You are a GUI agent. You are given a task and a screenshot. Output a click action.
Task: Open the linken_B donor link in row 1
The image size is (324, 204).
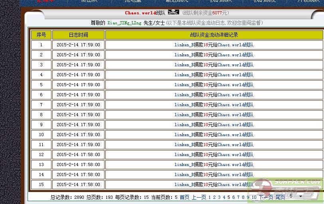184,45
